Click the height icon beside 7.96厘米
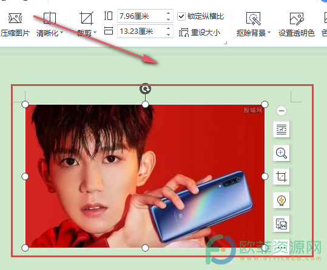 point(108,16)
